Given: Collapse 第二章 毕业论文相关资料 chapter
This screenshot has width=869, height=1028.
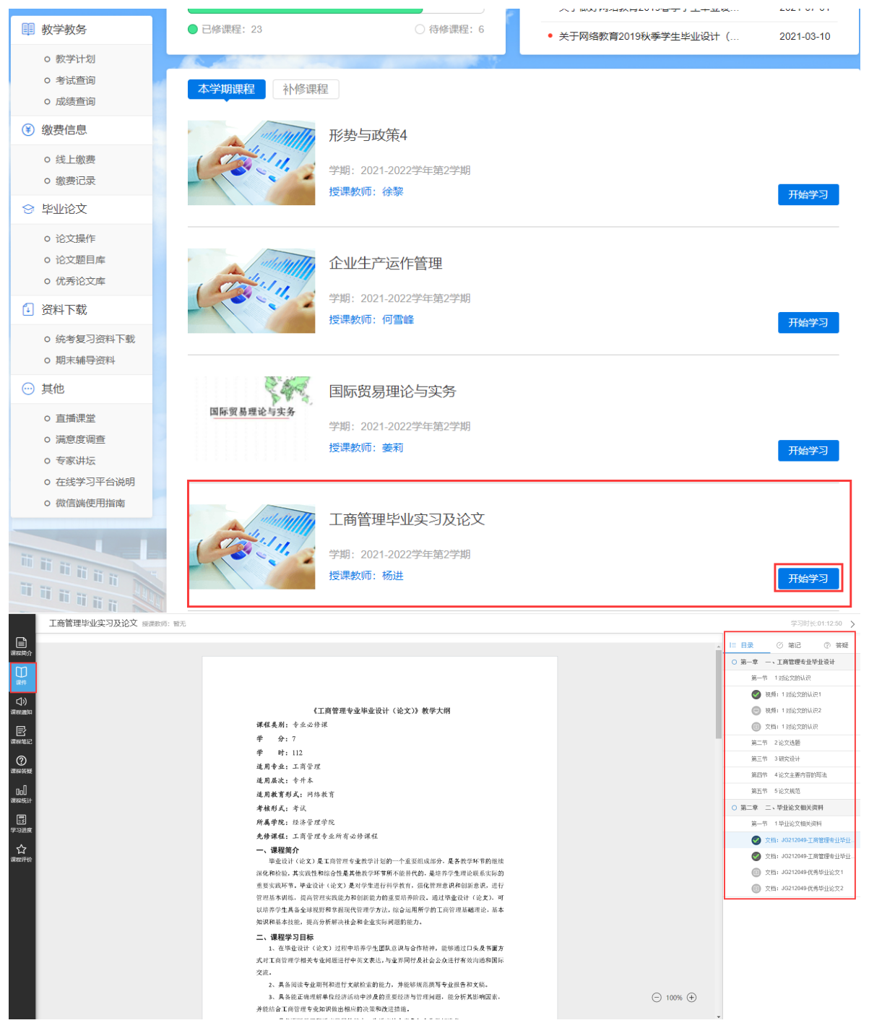Looking at the screenshot, I should 735,808.
